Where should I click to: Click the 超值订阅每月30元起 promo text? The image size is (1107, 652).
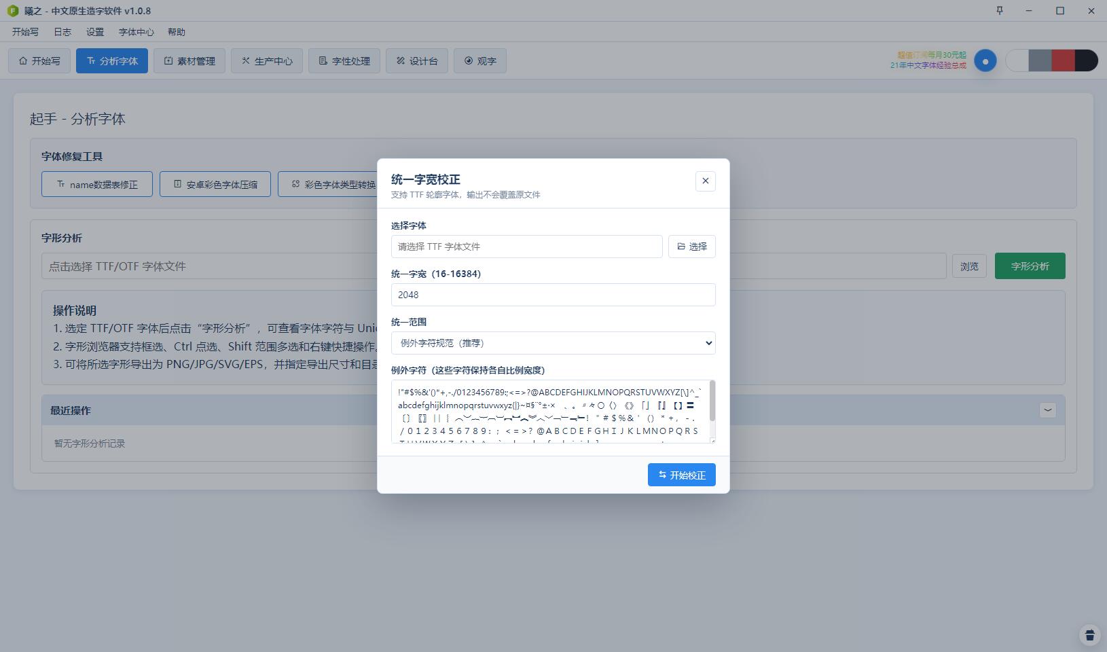click(x=932, y=55)
